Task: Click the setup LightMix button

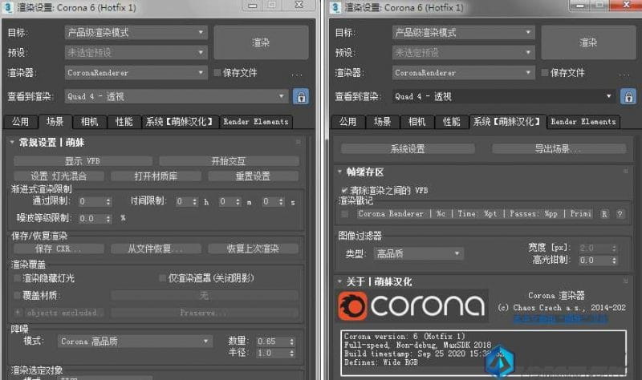Action: [59, 176]
